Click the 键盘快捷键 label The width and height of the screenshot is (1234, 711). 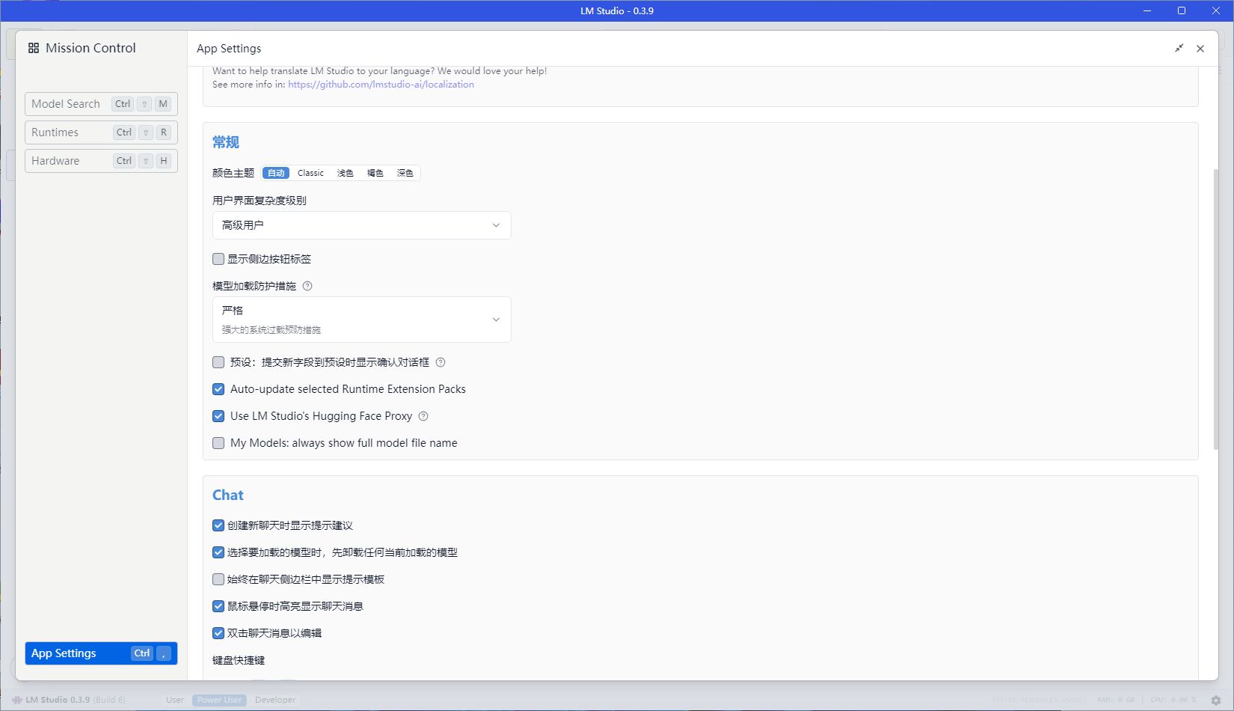tap(239, 660)
